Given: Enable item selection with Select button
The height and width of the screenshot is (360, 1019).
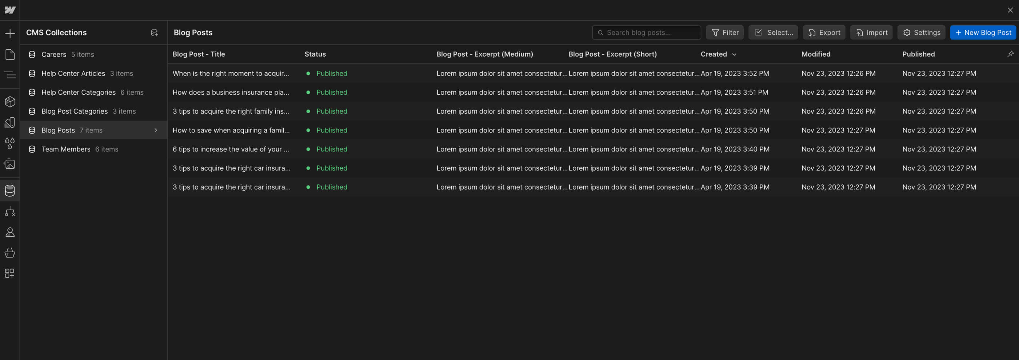Looking at the screenshot, I should coord(773,32).
